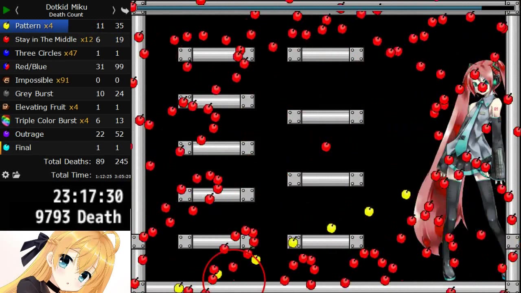Go to next boss with right chevron
This screenshot has height=293, width=521.
tap(114, 10)
